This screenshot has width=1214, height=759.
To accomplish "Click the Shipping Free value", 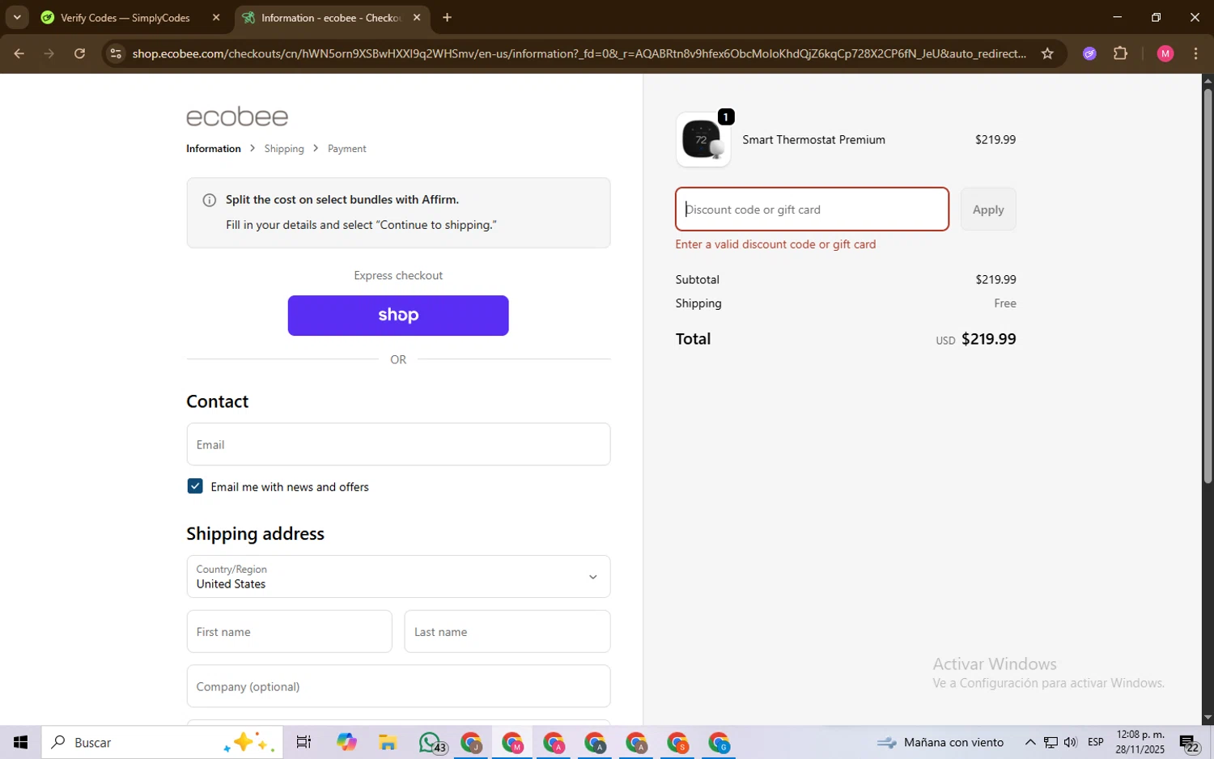I will point(1005,303).
